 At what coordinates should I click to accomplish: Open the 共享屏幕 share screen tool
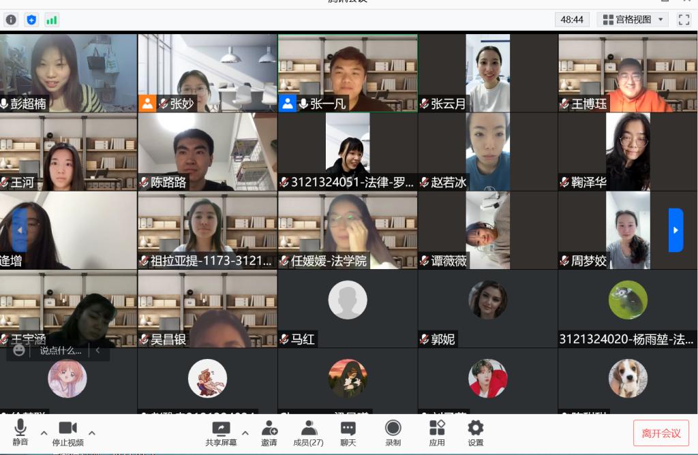tap(221, 433)
